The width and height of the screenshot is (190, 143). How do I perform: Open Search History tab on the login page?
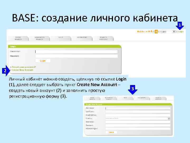(x=103, y=38)
